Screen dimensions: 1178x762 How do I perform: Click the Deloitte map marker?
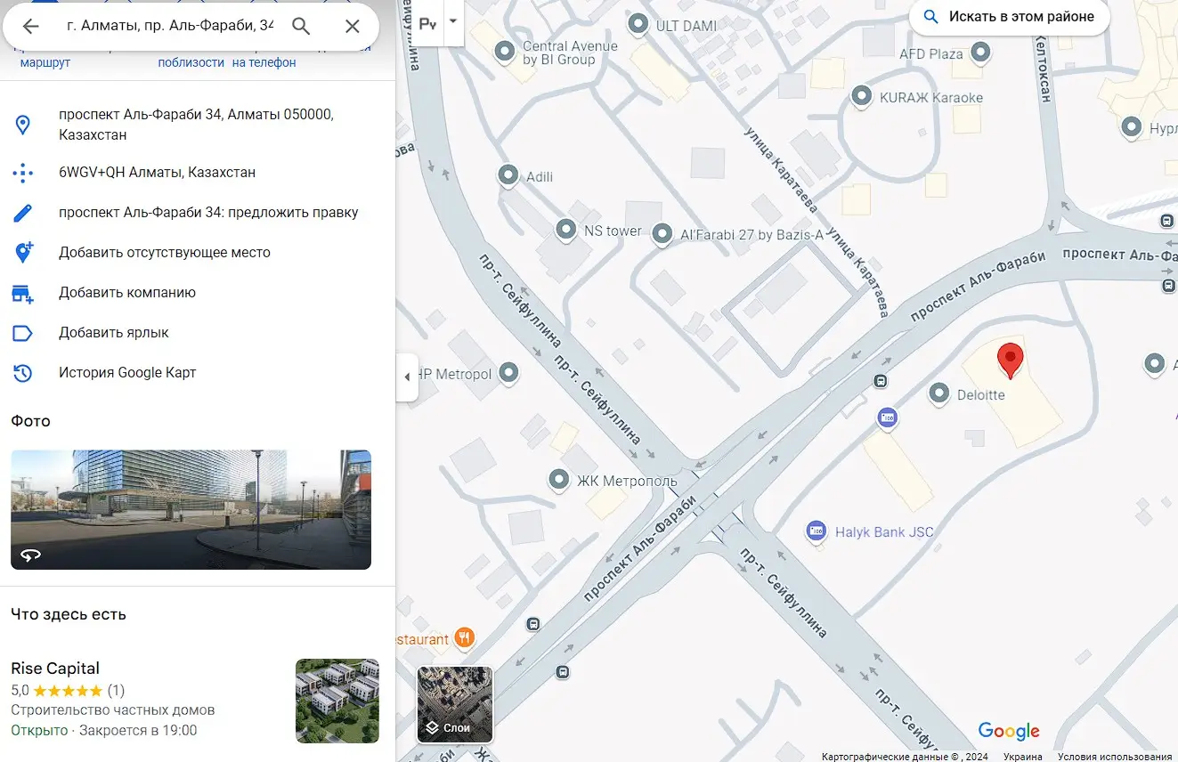click(x=938, y=393)
